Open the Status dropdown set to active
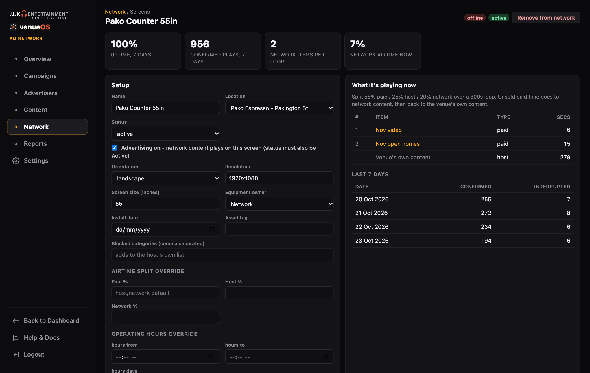Image resolution: width=590 pixels, height=373 pixels. click(165, 134)
